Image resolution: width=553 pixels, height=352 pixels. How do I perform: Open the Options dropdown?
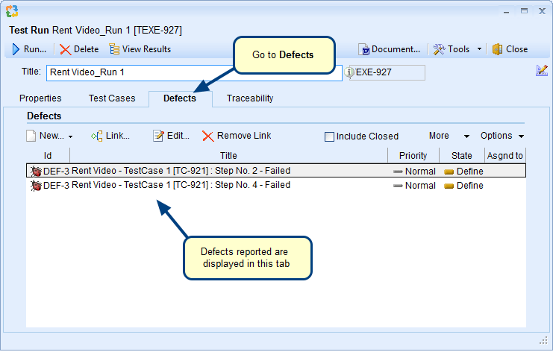click(521, 136)
